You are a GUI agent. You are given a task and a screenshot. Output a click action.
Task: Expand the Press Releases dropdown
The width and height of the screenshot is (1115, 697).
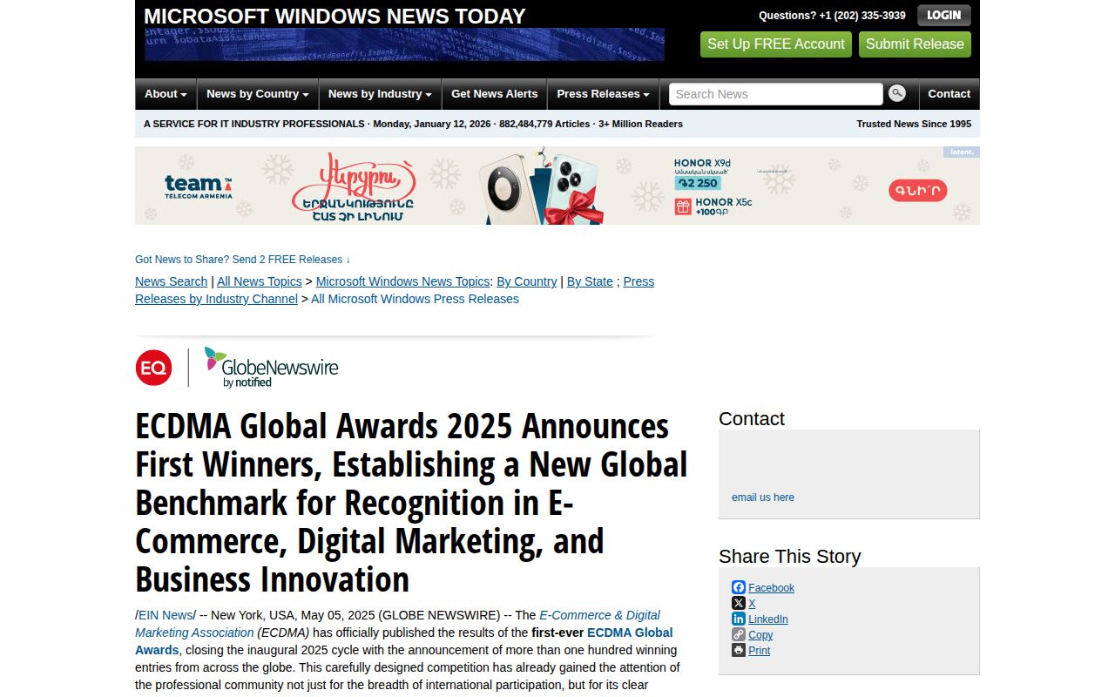[602, 93]
